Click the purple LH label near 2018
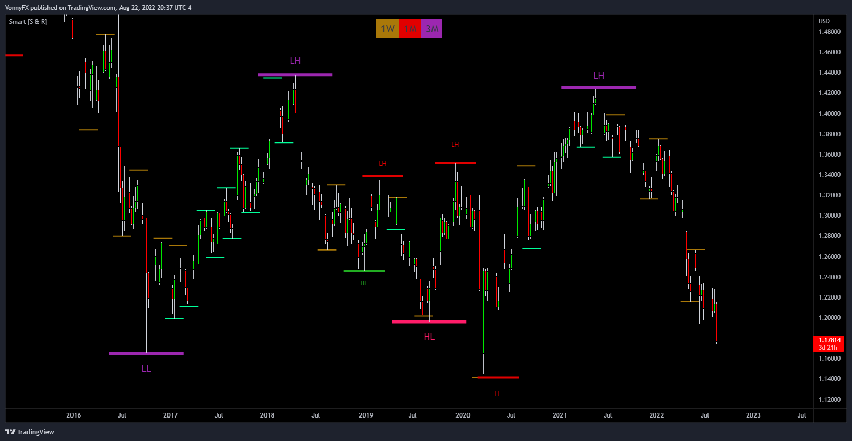The height and width of the screenshot is (441, 852). pyautogui.click(x=295, y=61)
